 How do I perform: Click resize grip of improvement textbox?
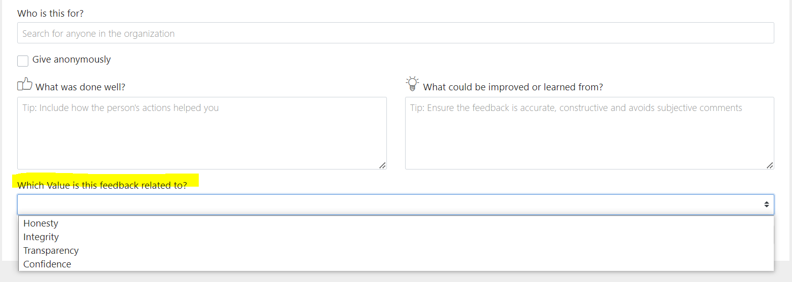770,165
